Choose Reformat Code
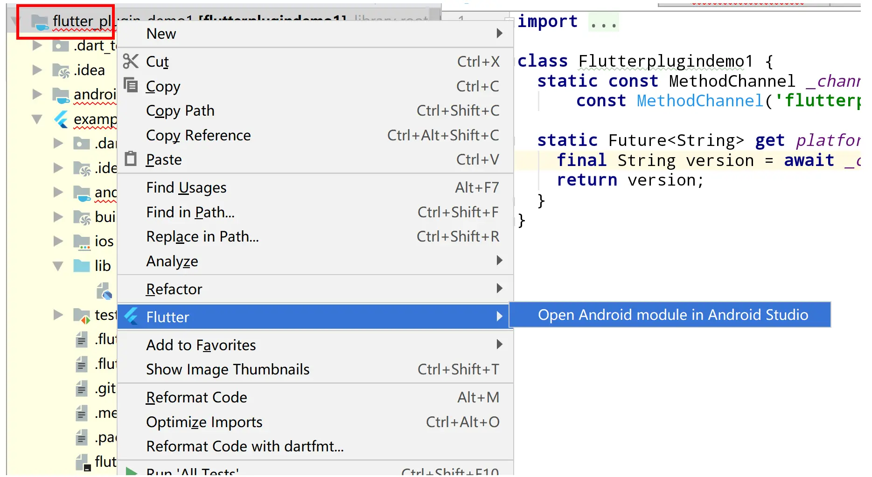This screenshot has width=872, height=477. pos(315,397)
